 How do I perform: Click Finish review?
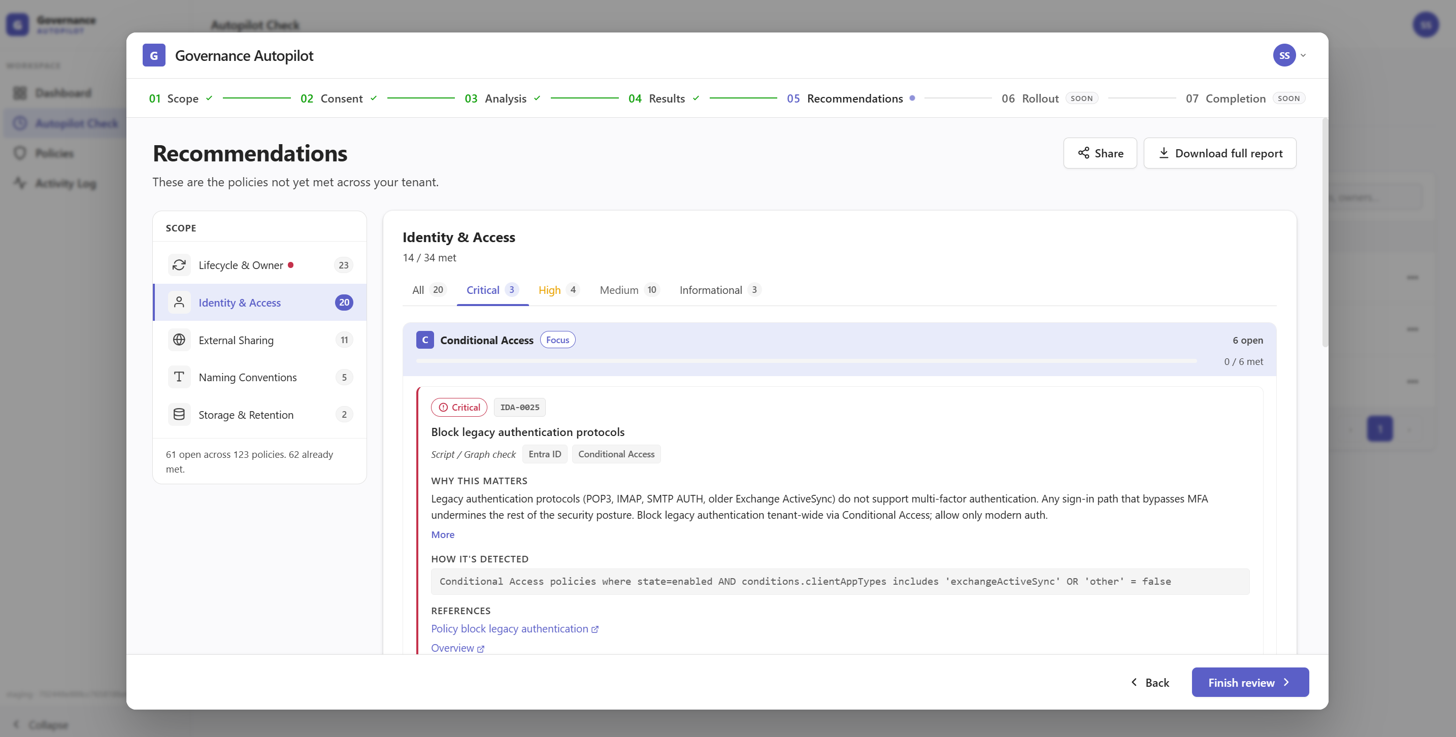tap(1250, 682)
